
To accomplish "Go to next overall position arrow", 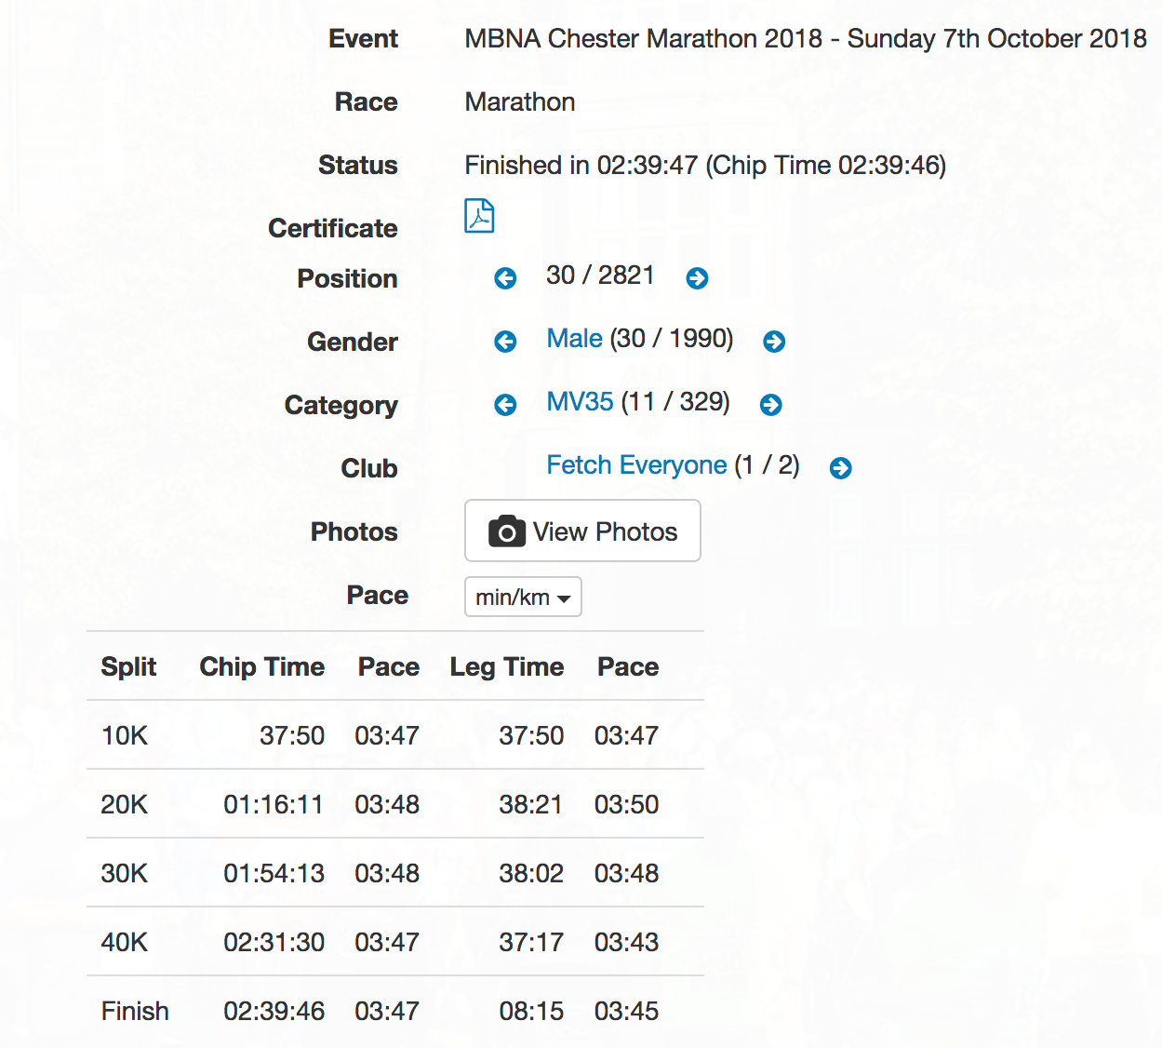I will click(x=697, y=278).
